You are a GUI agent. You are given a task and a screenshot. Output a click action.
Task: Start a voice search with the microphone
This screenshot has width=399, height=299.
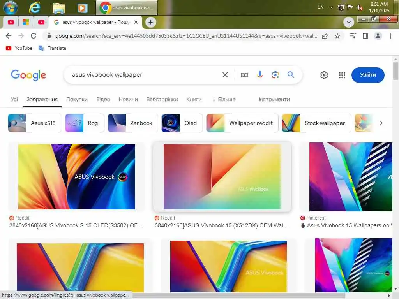260,75
